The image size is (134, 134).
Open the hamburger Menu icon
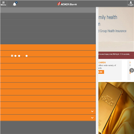3,3
